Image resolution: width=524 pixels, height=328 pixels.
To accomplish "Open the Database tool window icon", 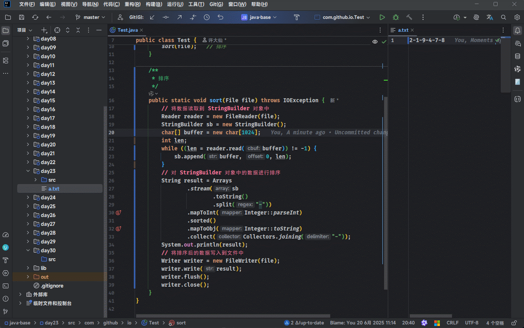I will click(x=518, y=56).
